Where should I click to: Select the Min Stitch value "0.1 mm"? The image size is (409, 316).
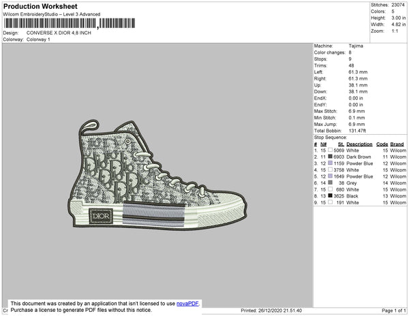coord(357,118)
